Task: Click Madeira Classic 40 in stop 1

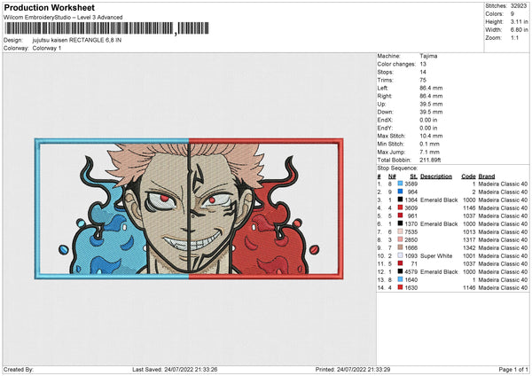Action: 503,184
